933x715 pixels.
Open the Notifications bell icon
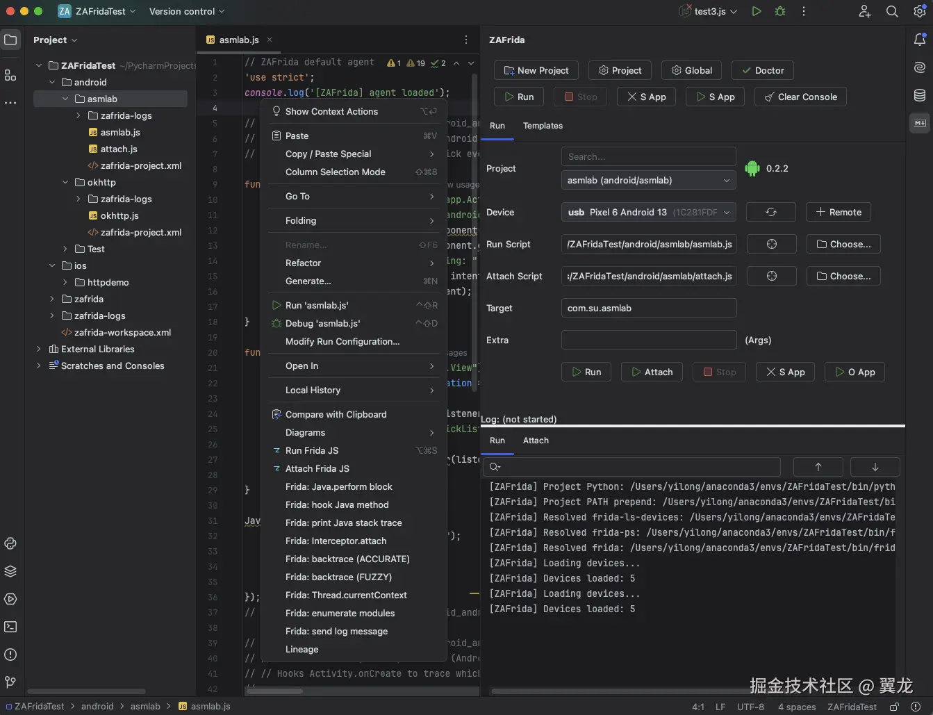point(920,40)
